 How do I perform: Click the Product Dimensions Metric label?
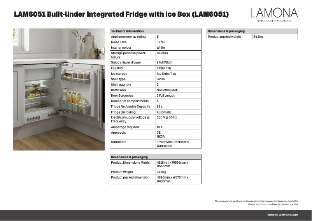coord(130,163)
